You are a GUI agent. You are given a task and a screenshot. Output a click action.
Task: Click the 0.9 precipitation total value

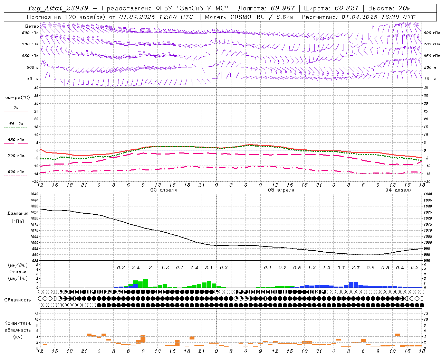(371, 268)
